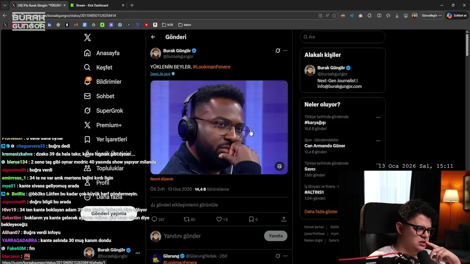Open the post's photo thumbnail
This screenshot has height=264, width=470.
click(x=219, y=127)
